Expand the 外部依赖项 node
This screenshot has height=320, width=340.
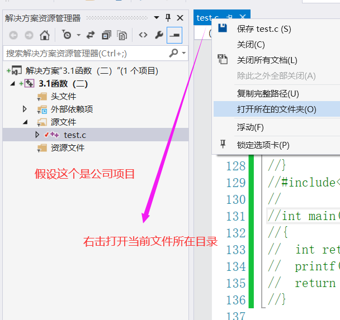pyautogui.click(x=25, y=109)
